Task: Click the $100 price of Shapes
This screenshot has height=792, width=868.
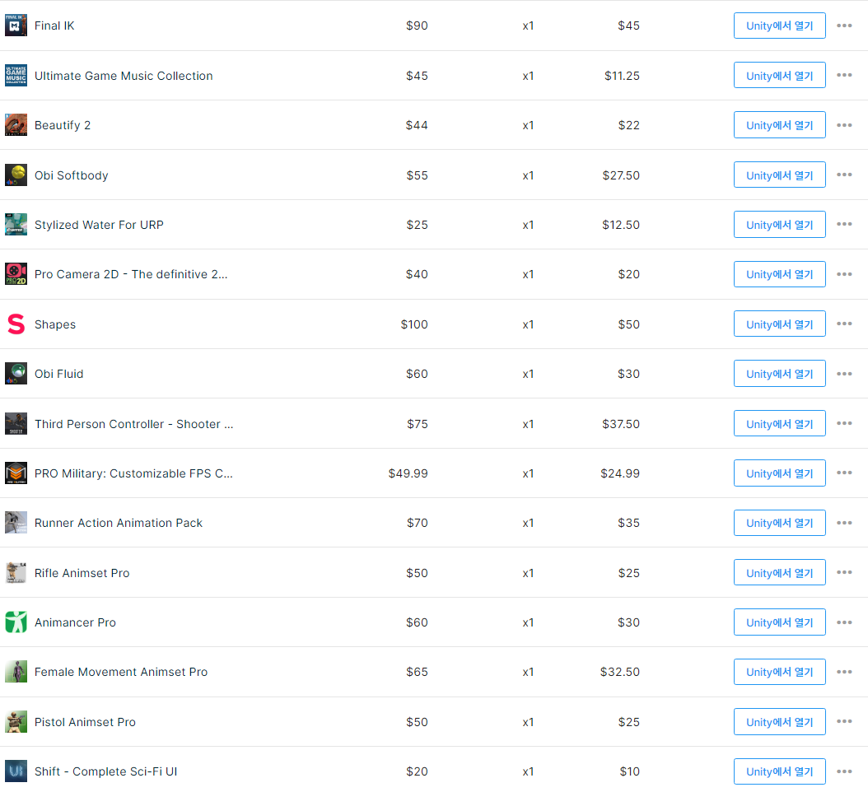Action: [x=414, y=324]
